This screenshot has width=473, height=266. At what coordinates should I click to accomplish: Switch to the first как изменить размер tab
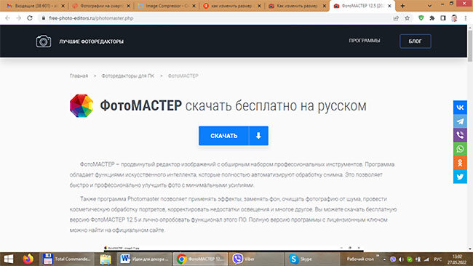pos(232,6)
